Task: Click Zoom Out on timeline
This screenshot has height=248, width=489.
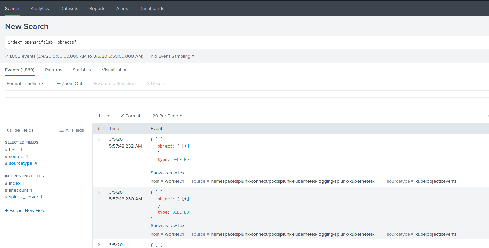Action: 70,83
